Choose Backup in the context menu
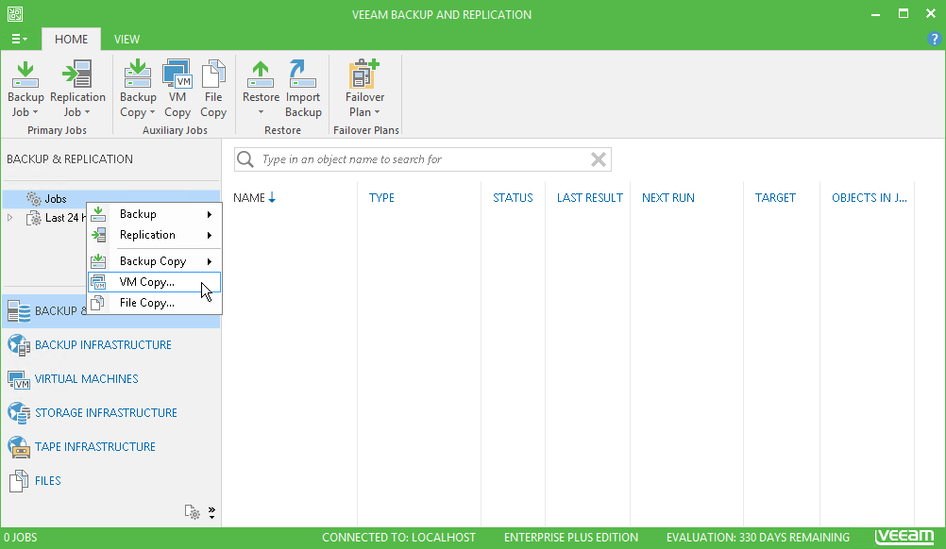946x549 pixels. tap(155, 214)
